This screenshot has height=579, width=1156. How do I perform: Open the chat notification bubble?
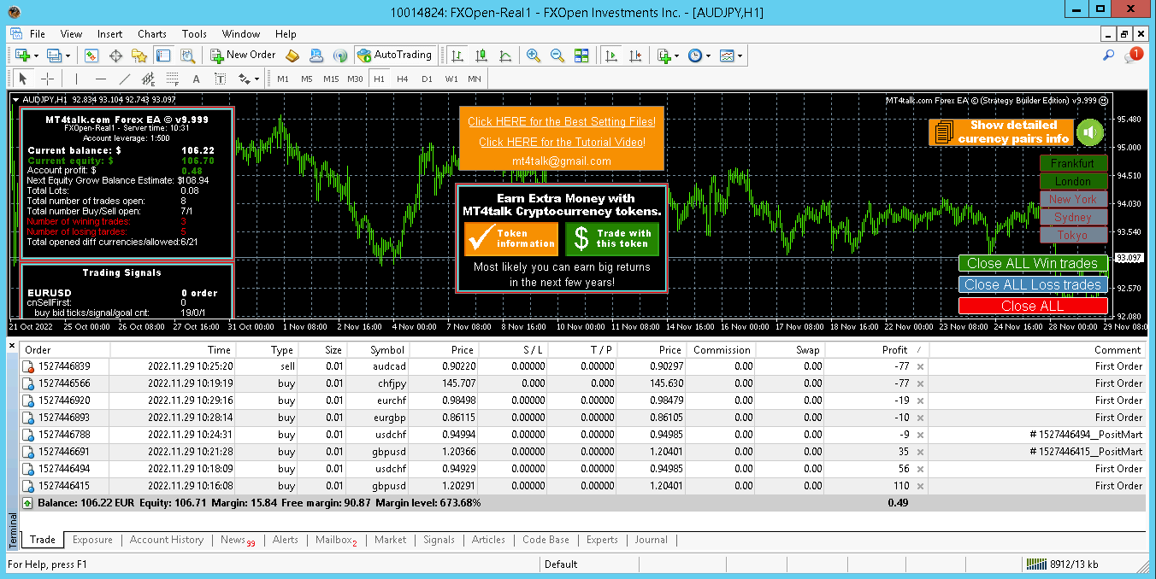pos(1134,56)
